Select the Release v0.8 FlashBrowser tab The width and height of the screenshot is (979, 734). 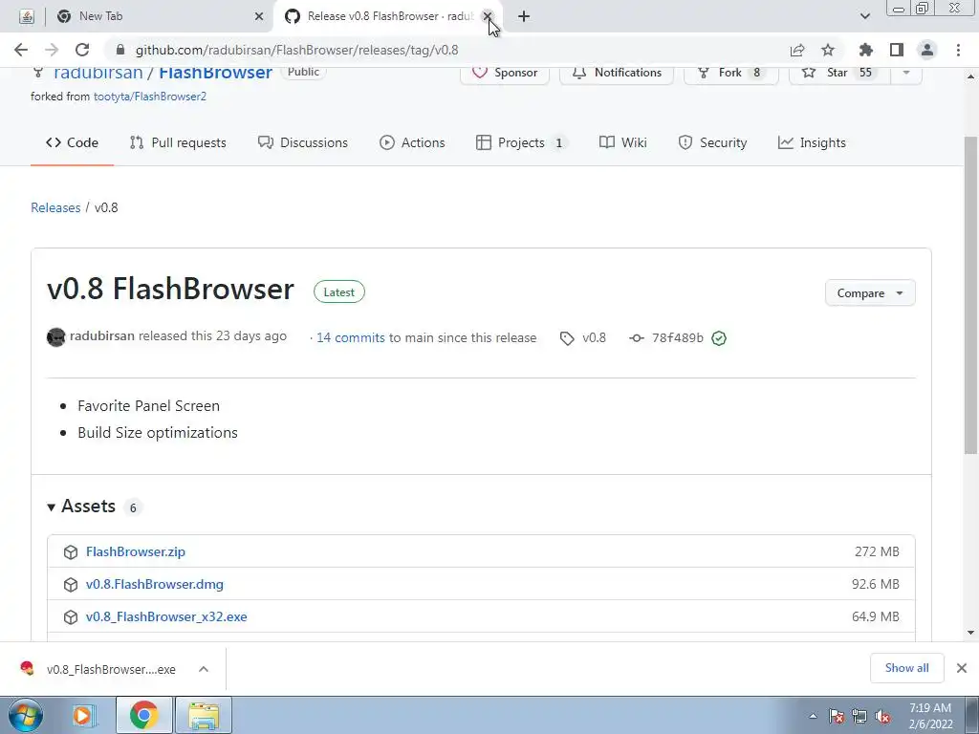pyautogui.click(x=387, y=16)
